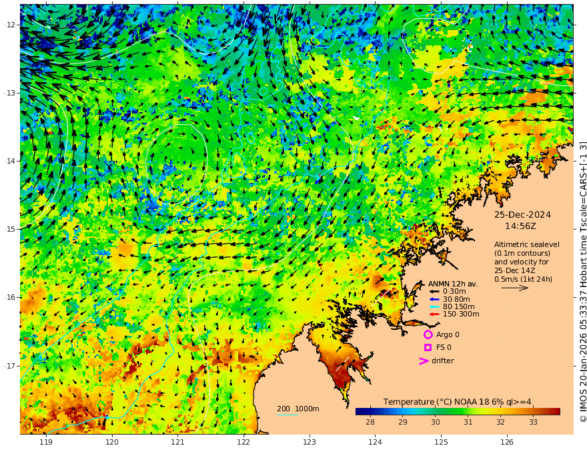Click the longitude axis label 125
The width and height of the screenshot is (587, 454).
[x=441, y=443]
